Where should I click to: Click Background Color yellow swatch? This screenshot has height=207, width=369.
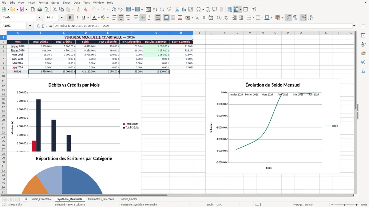coord(103,18)
